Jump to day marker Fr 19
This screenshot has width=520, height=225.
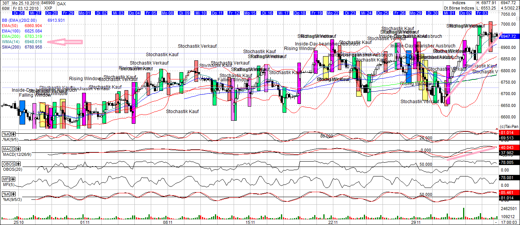pos(317,13)
